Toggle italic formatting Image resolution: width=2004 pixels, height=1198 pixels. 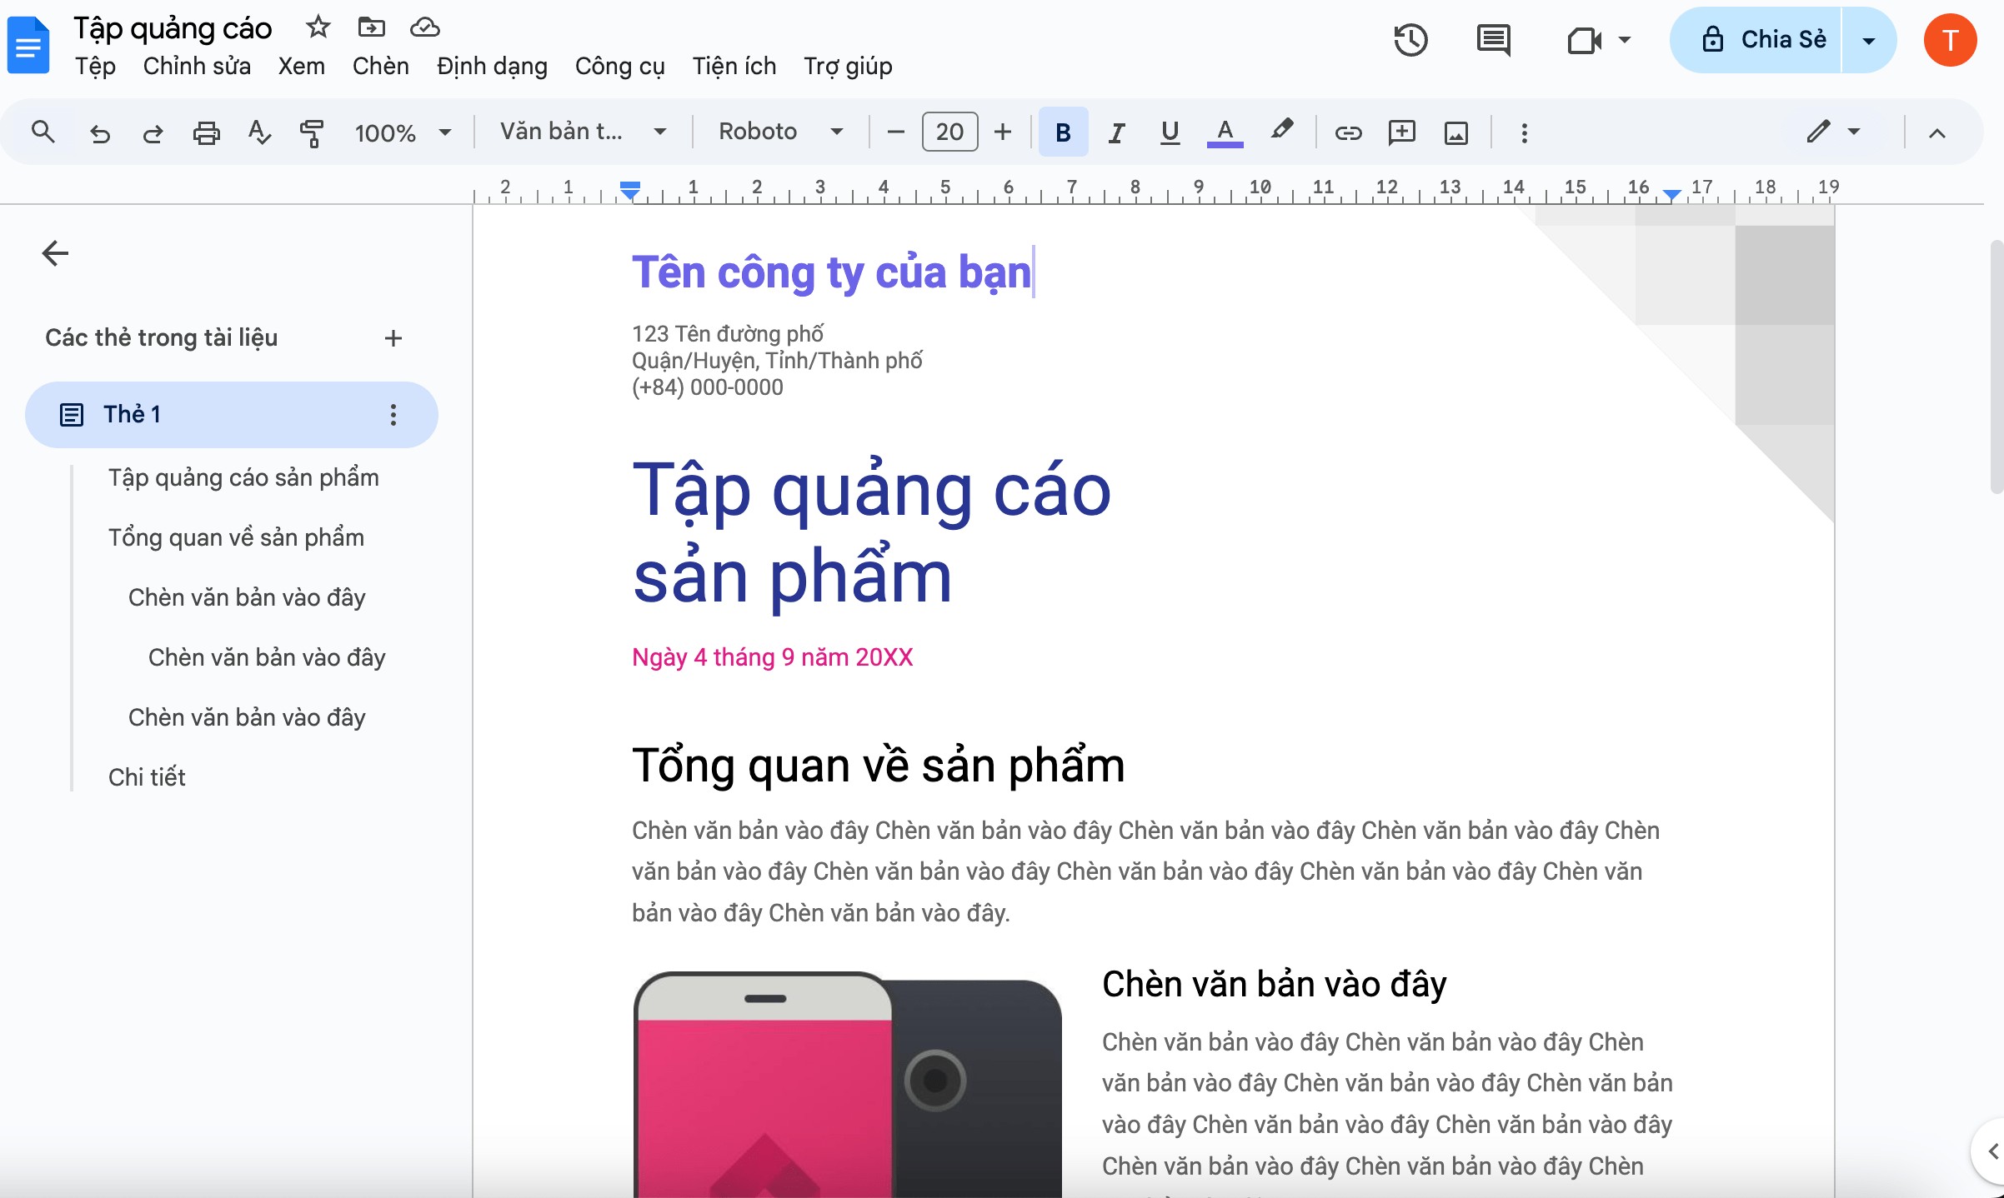(1116, 132)
